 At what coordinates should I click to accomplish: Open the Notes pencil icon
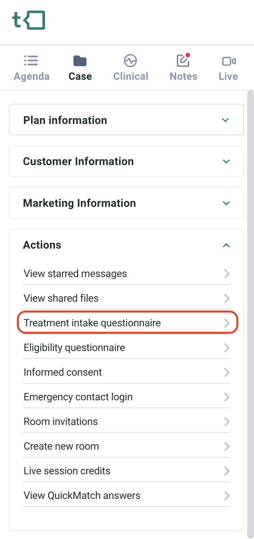click(183, 61)
